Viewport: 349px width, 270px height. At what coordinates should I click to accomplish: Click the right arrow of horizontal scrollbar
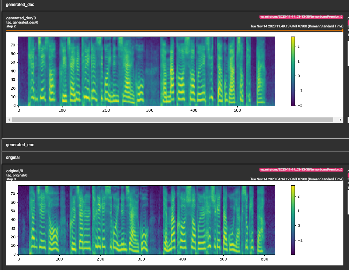pyautogui.click(x=340, y=120)
